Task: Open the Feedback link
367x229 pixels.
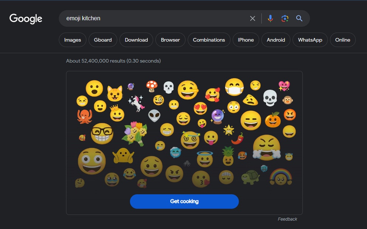Action: pyautogui.click(x=287, y=219)
